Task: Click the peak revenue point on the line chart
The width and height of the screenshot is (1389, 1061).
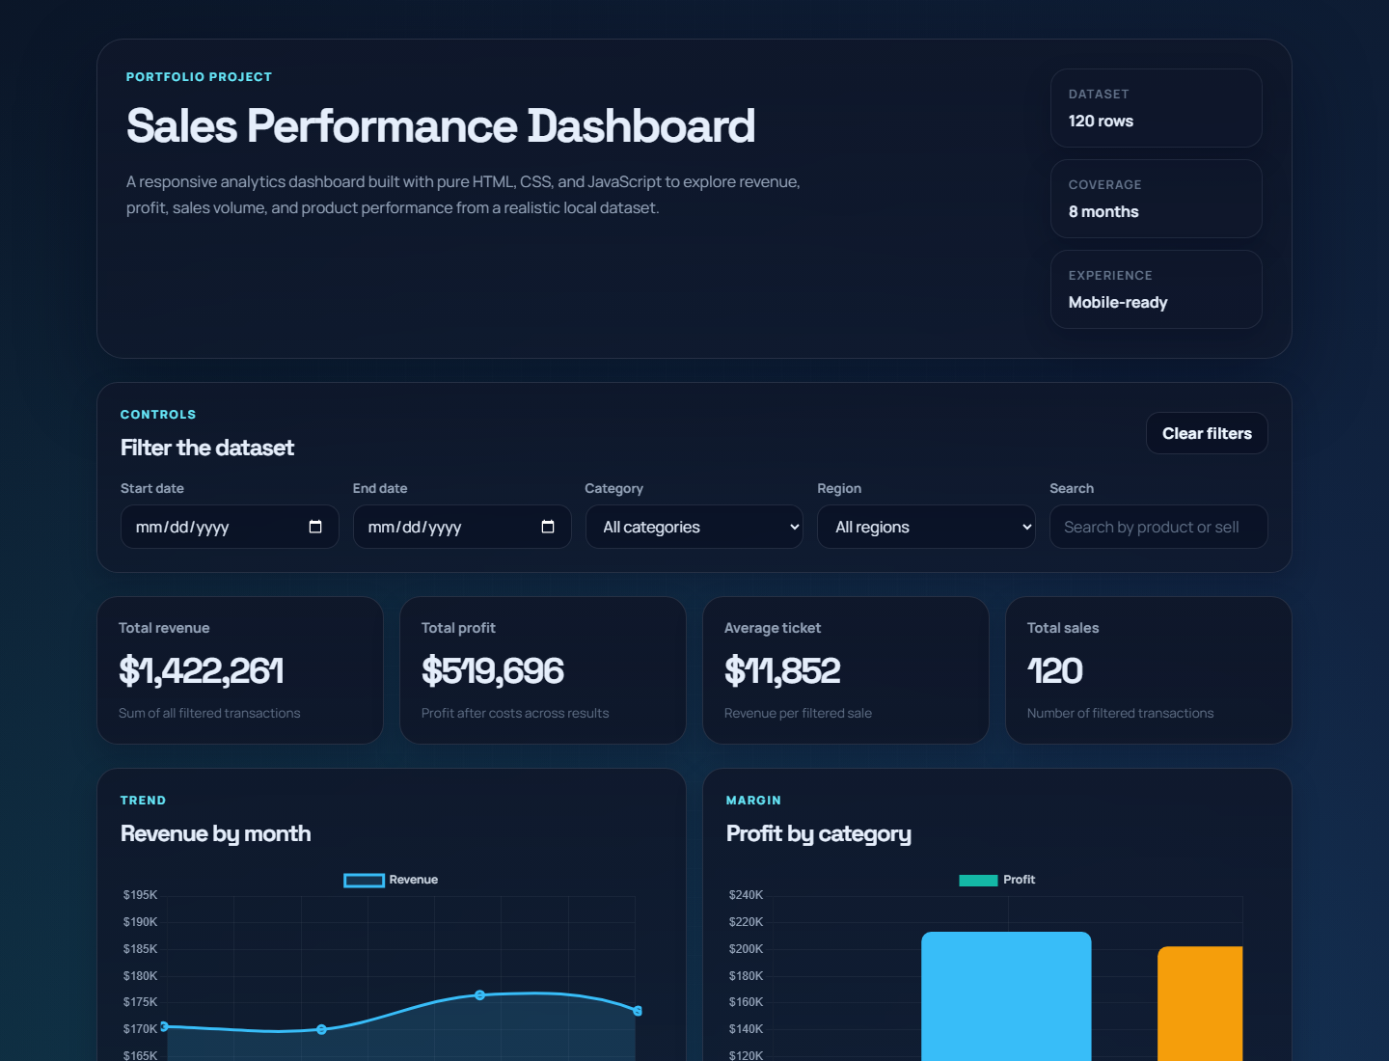Action: point(479,994)
